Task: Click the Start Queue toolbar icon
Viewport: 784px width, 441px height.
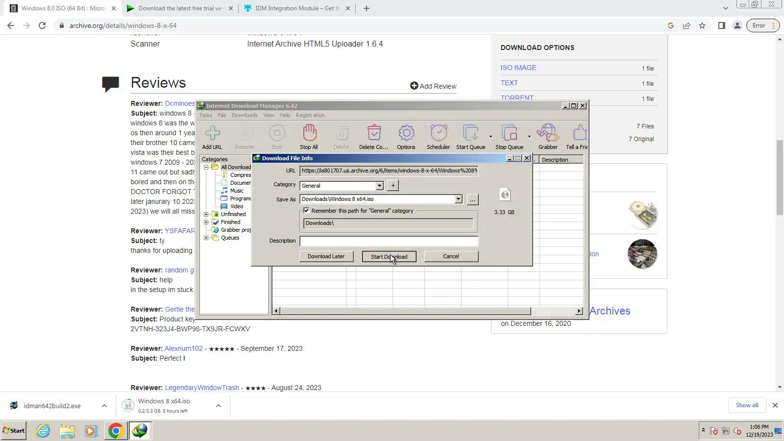Action: [470, 137]
